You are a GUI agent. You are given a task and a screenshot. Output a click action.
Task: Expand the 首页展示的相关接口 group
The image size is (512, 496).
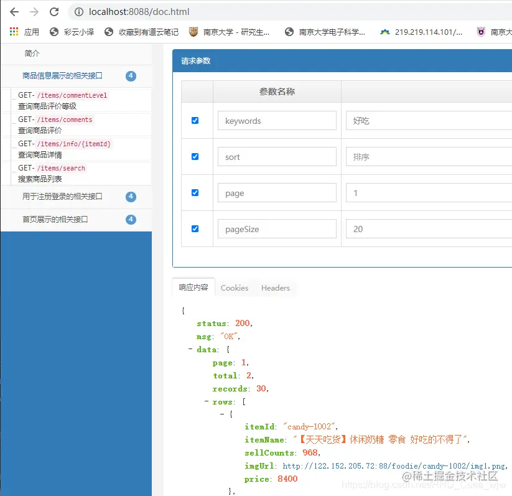tap(55, 219)
